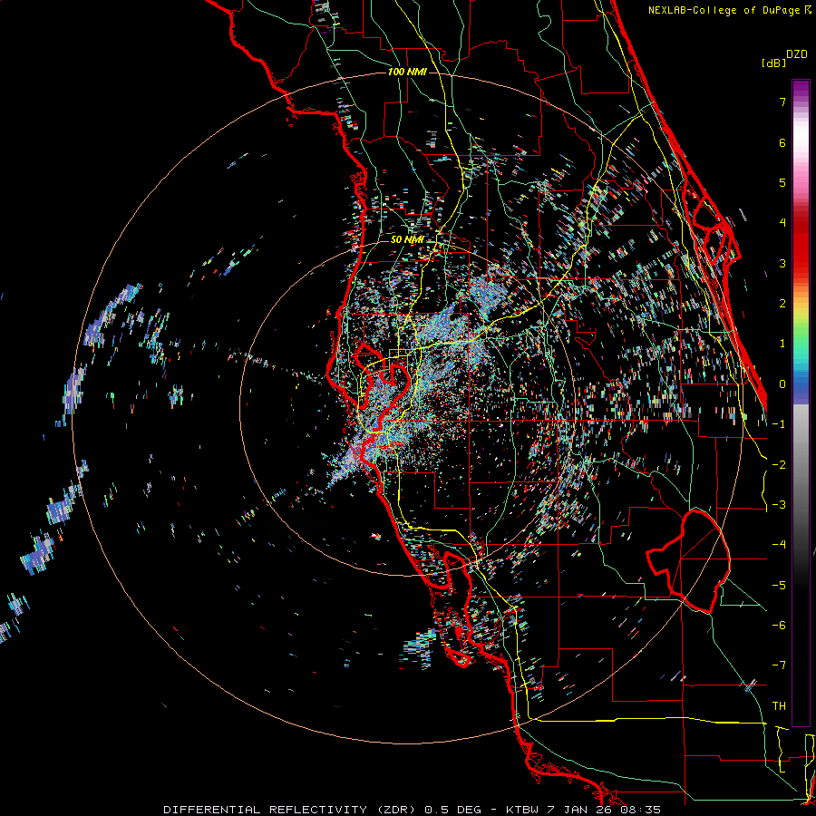The image size is (816, 816).
Task: Click the [dB] units label
Action: click(773, 63)
